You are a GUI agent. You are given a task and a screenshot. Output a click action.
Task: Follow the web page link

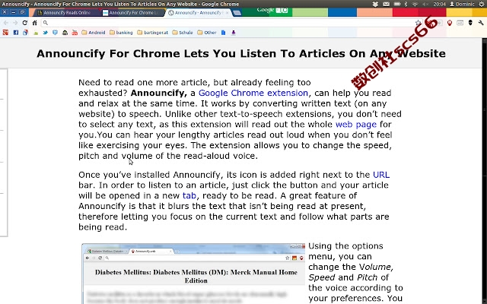[x=356, y=125]
